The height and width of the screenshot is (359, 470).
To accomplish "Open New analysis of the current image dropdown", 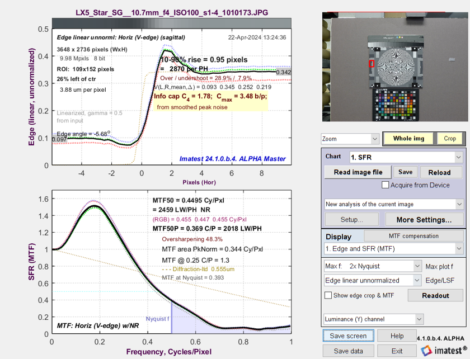I will (394, 204).
